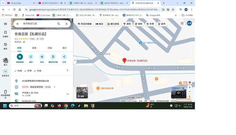
Task: Go back using the search box arrow
Action: pos(18,24)
